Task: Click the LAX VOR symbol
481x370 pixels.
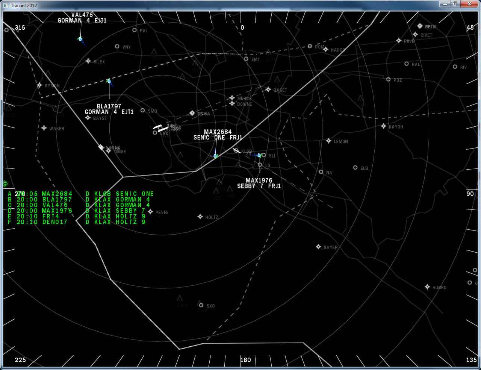Action: (x=155, y=133)
